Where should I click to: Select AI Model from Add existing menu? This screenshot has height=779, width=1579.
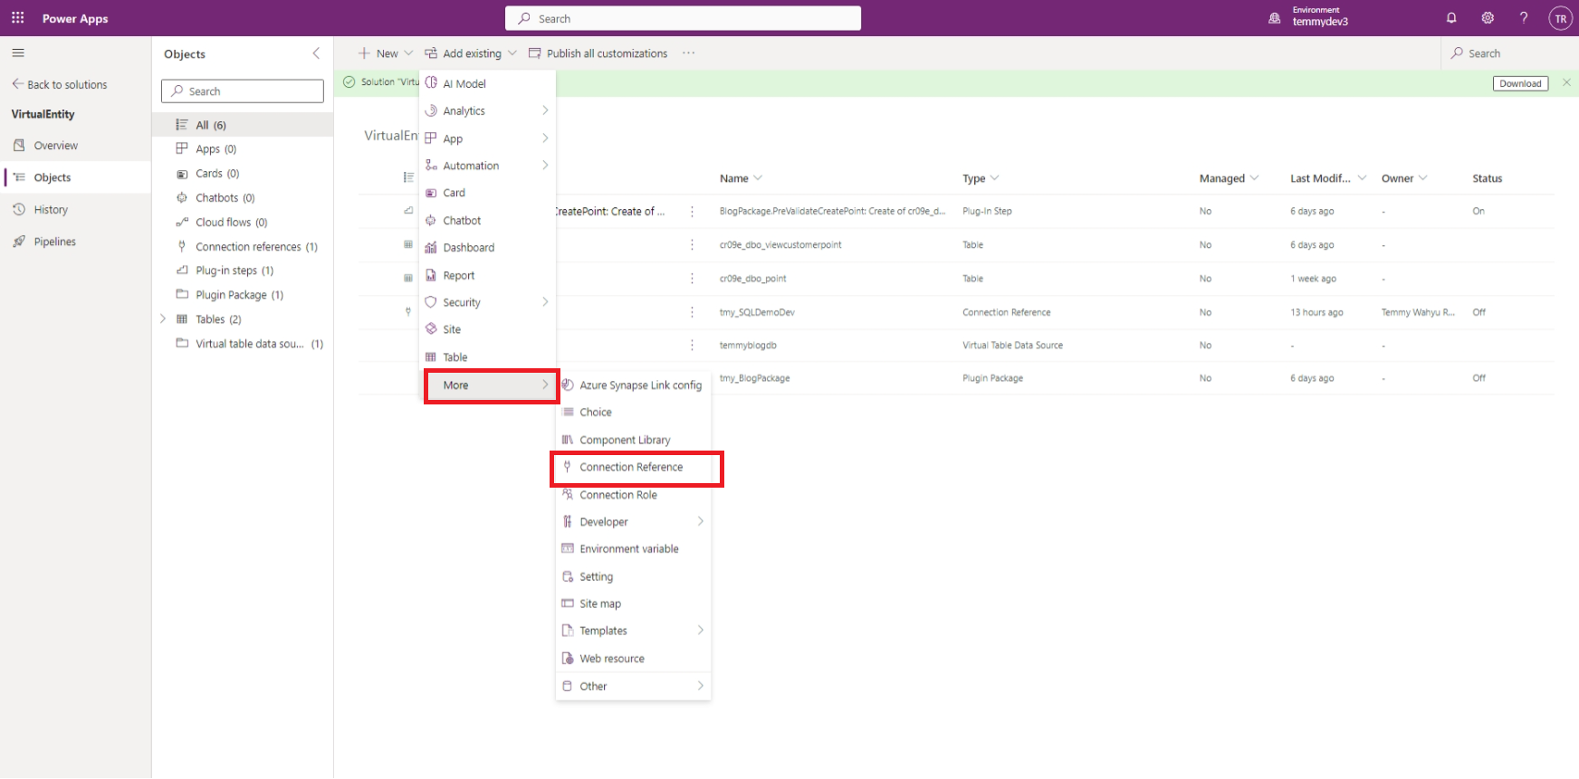click(x=488, y=83)
